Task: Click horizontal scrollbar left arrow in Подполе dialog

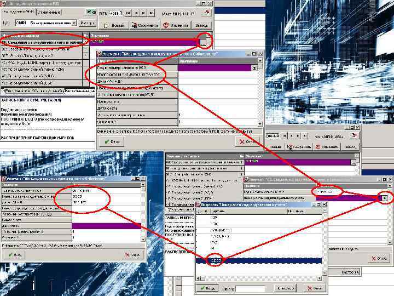Action: (198, 278)
